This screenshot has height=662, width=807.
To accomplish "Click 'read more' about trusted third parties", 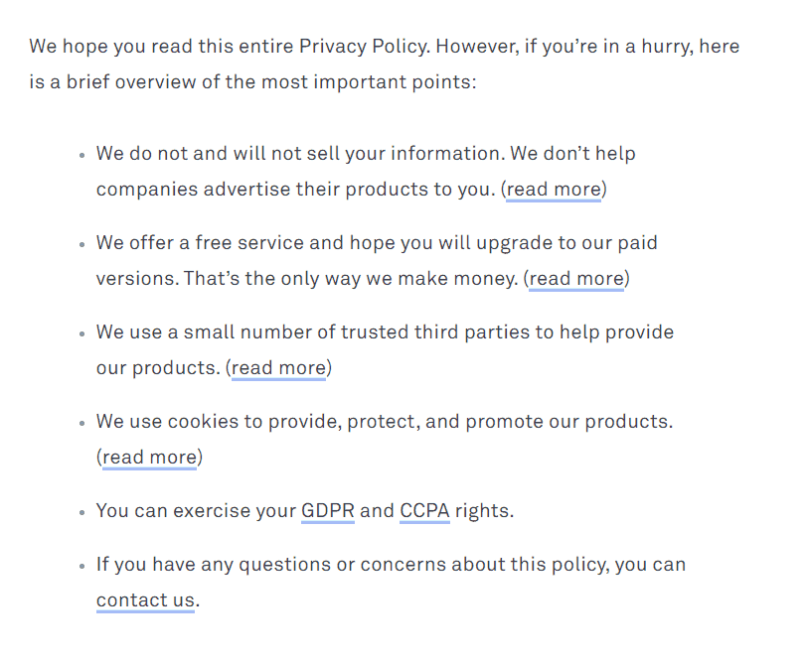I will click(278, 368).
